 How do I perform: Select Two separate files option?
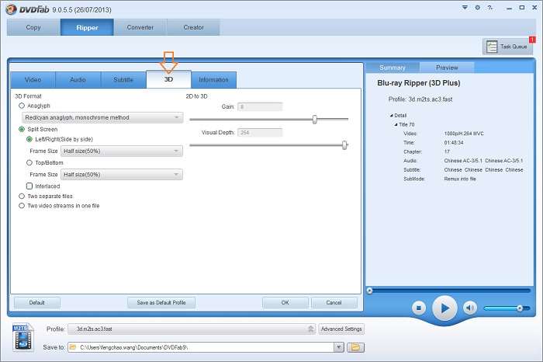tap(22, 196)
